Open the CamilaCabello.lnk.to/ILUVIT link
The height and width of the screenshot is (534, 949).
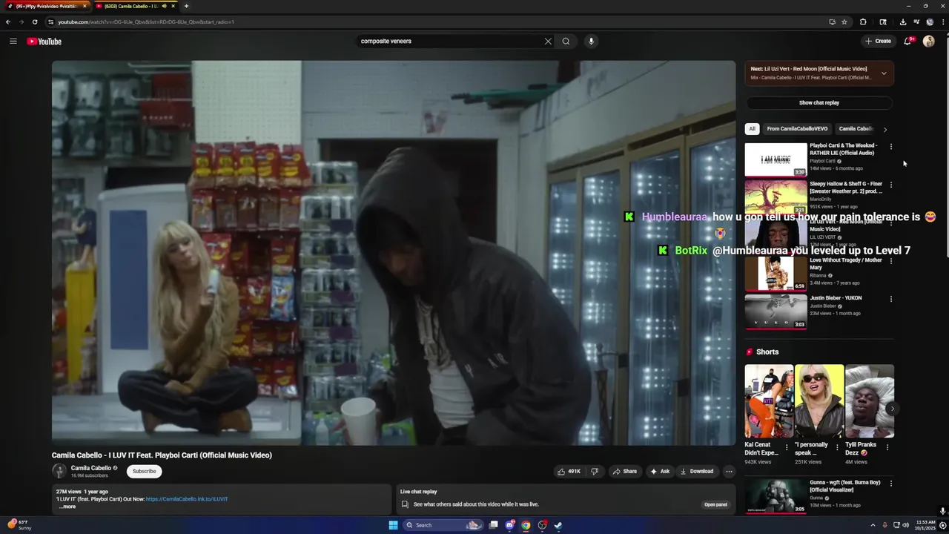click(187, 499)
